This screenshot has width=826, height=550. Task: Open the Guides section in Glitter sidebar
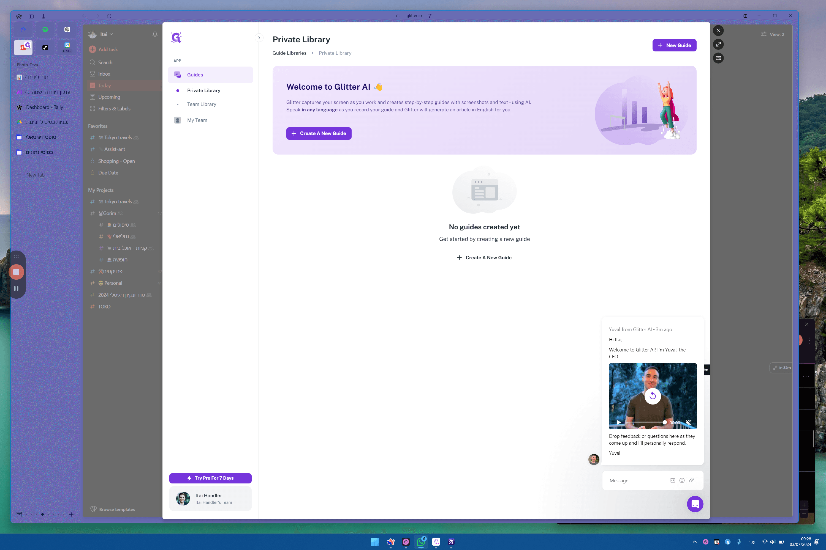(x=210, y=75)
